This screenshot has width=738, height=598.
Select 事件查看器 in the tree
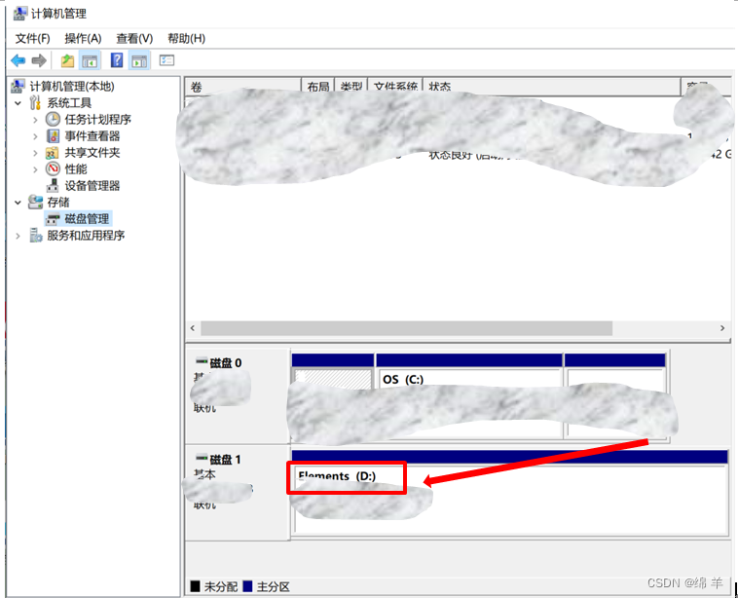pos(92,135)
